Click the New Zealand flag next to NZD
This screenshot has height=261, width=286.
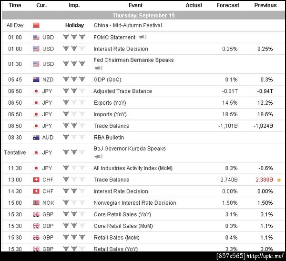36,80
